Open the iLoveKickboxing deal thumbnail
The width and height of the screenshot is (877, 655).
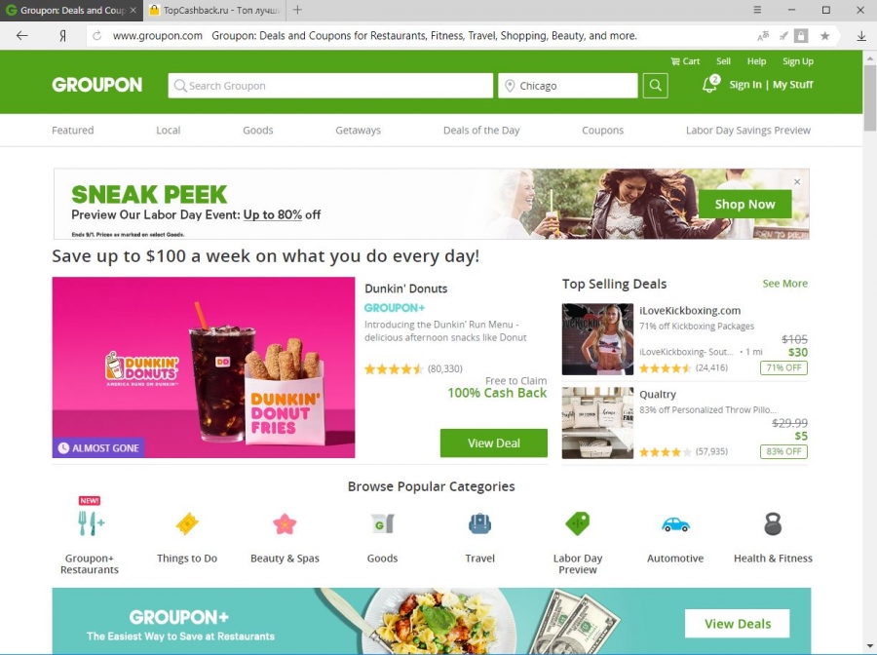coord(597,339)
